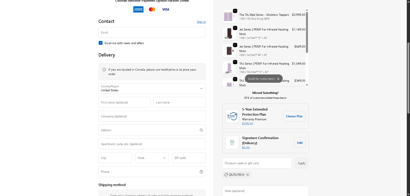Click the Canada notice info icon
The image size is (410, 196).
pyautogui.click(x=104, y=70)
